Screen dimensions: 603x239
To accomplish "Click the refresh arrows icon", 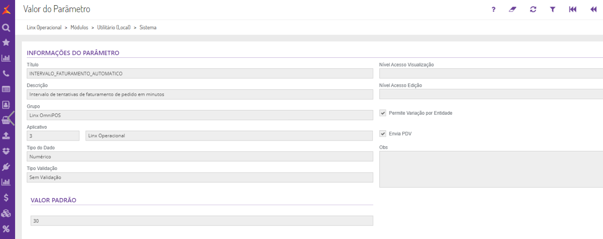I will tap(533, 9).
